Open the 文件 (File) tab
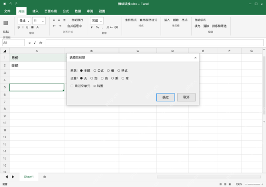Viewport: 266px width, 187px height. 7,11
